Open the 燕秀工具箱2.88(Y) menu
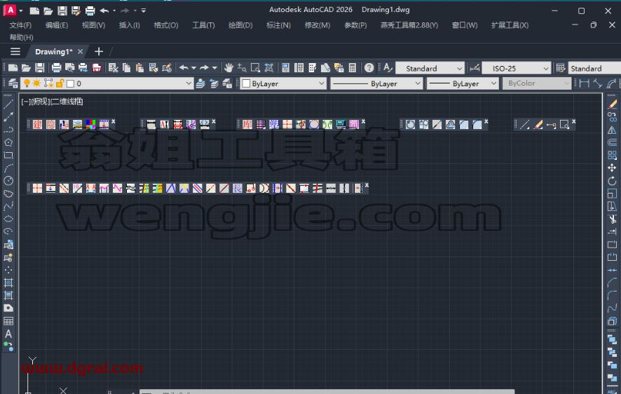621x394 pixels. click(409, 25)
